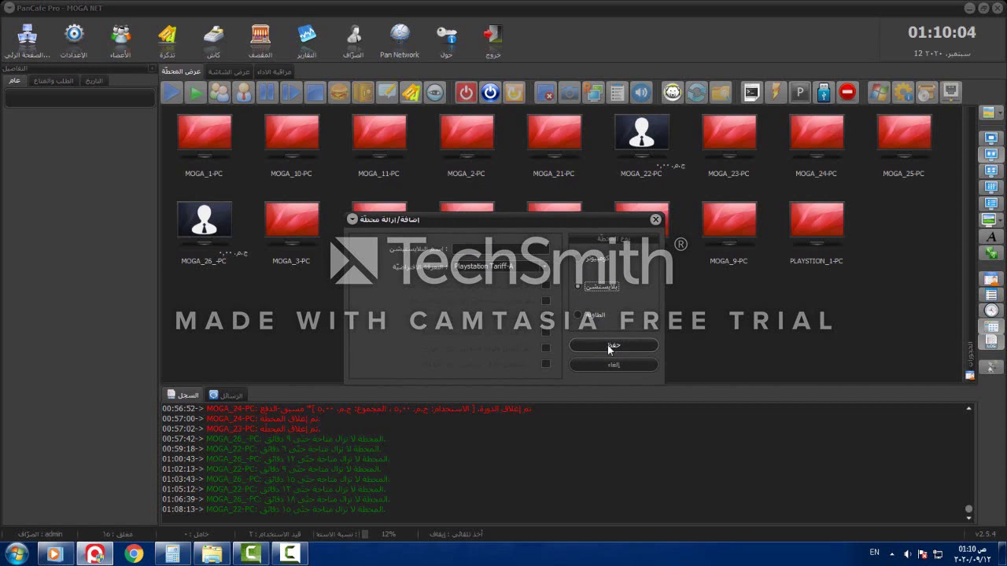This screenshot has height=566, width=1007.
Task: Click the Save button in dialog
Action: coord(614,345)
